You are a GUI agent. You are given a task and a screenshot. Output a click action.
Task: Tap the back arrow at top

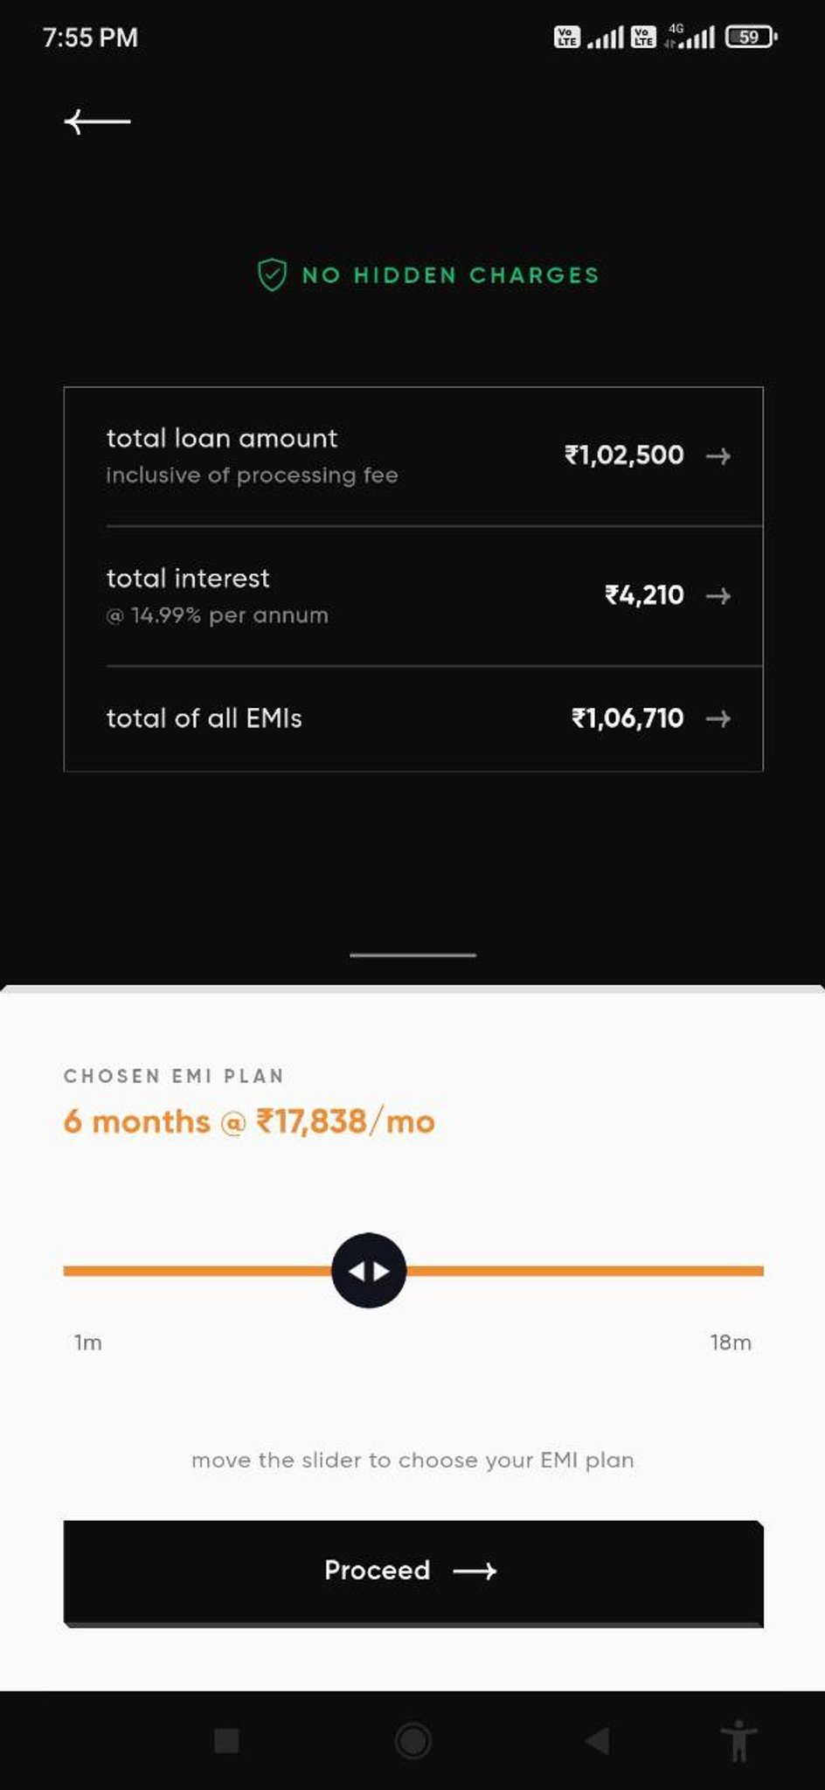point(97,121)
